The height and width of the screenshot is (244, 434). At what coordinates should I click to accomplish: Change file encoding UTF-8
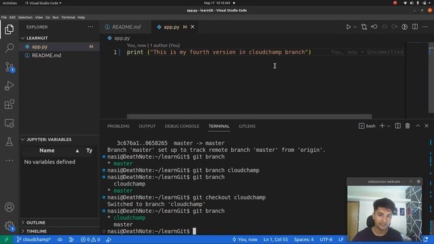pyautogui.click(x=326, y=239)
